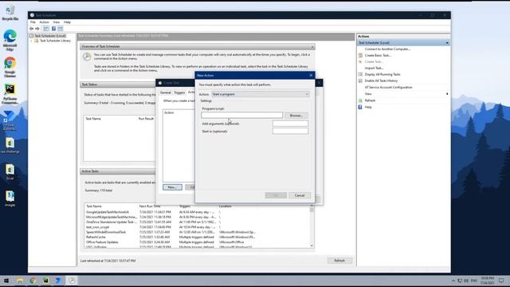
Task: Click the Back arrow toolbar icon
Action: coord(32,29)
